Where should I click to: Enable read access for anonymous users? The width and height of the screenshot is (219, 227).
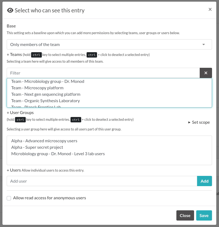[x=9, y=198]
